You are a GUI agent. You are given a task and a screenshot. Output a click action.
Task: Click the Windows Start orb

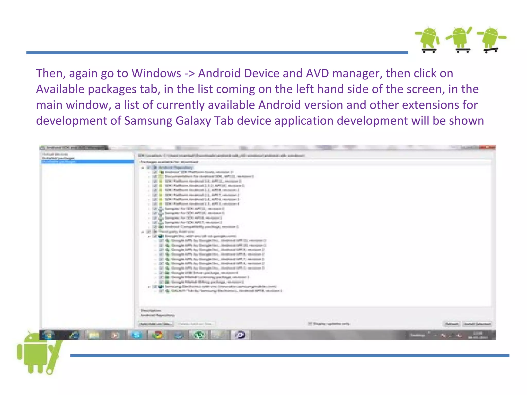tap(48, 335)
